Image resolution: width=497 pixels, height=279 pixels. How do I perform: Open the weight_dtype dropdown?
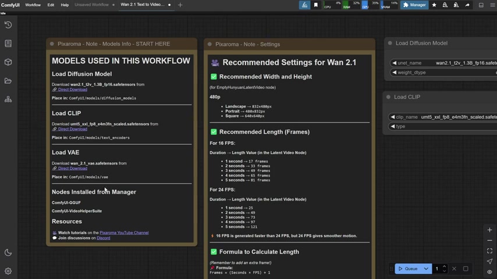coord(443,73)
